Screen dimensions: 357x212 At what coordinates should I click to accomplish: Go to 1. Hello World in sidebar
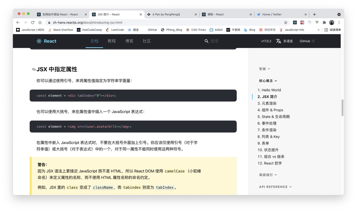[269, 90]
